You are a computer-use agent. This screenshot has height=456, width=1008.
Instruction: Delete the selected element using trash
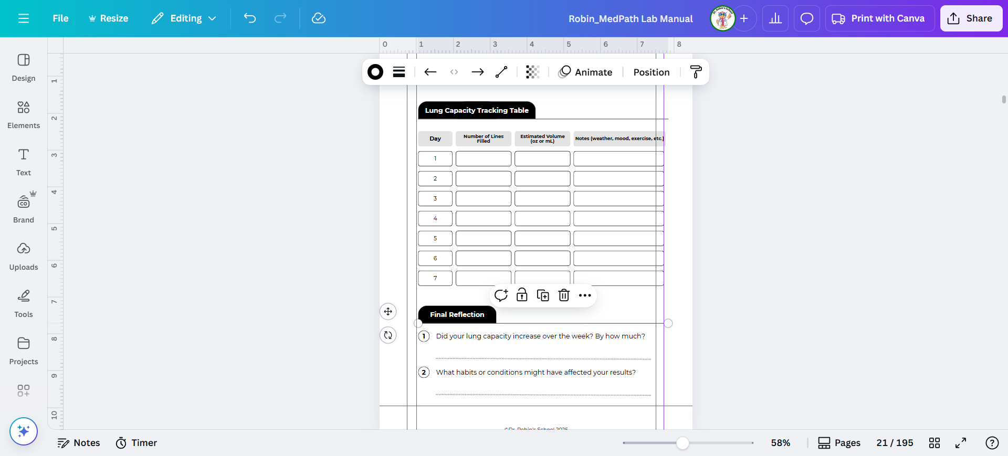(x=564, y=295)
